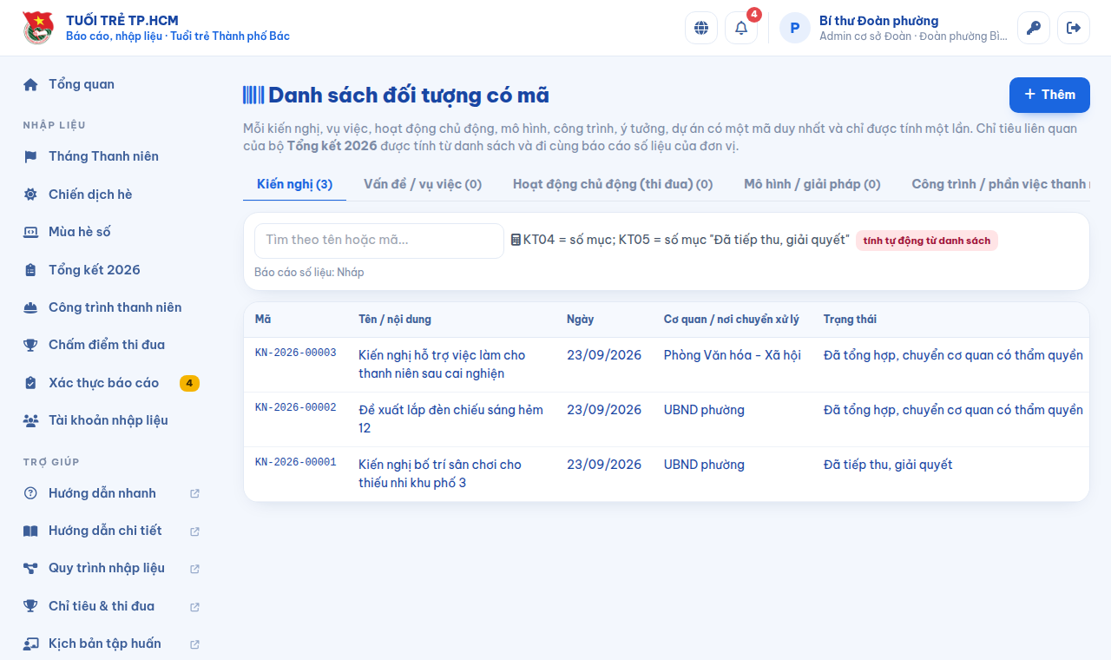The width and height of the screenshot is (1111, 660).
Task: Click the clipboard icon beside Tổng kết 2026
Action: coord(30,270)
